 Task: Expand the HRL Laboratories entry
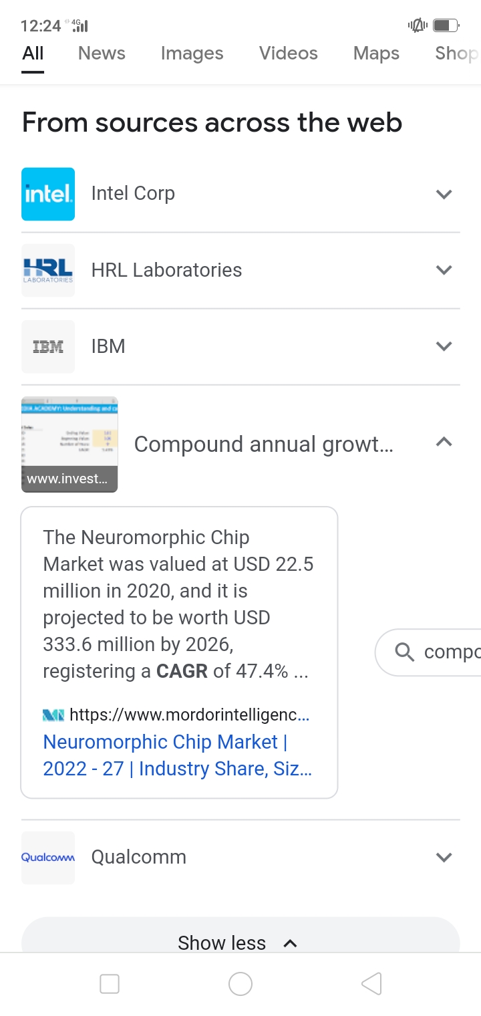[x=444, y=270]
